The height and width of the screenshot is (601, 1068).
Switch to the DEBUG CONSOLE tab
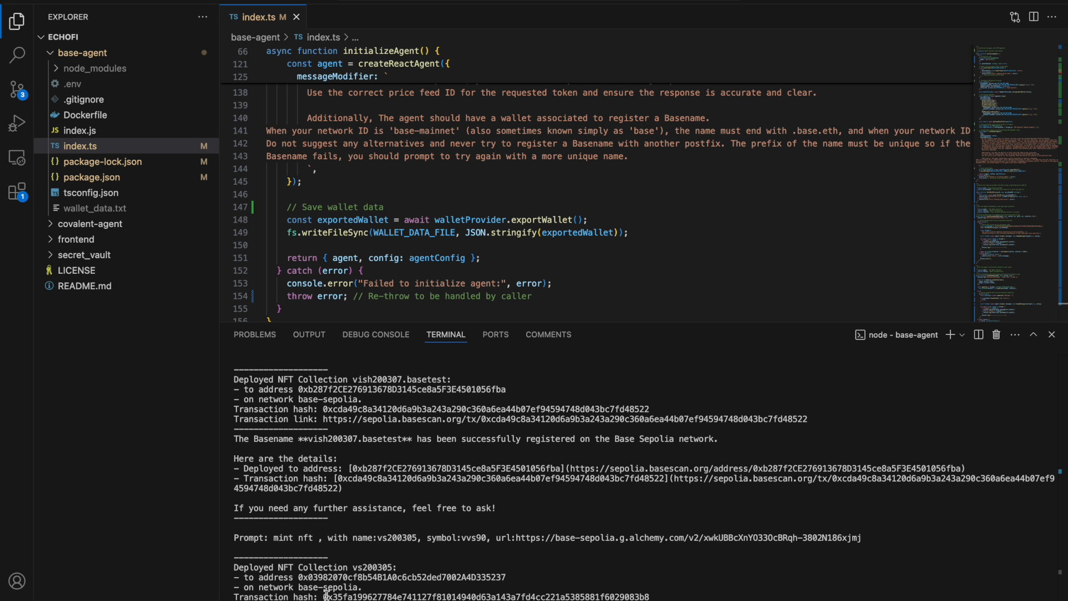(376, 334)
